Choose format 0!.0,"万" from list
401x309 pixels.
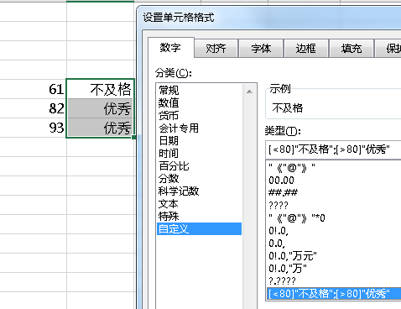[x=334, y=269]
